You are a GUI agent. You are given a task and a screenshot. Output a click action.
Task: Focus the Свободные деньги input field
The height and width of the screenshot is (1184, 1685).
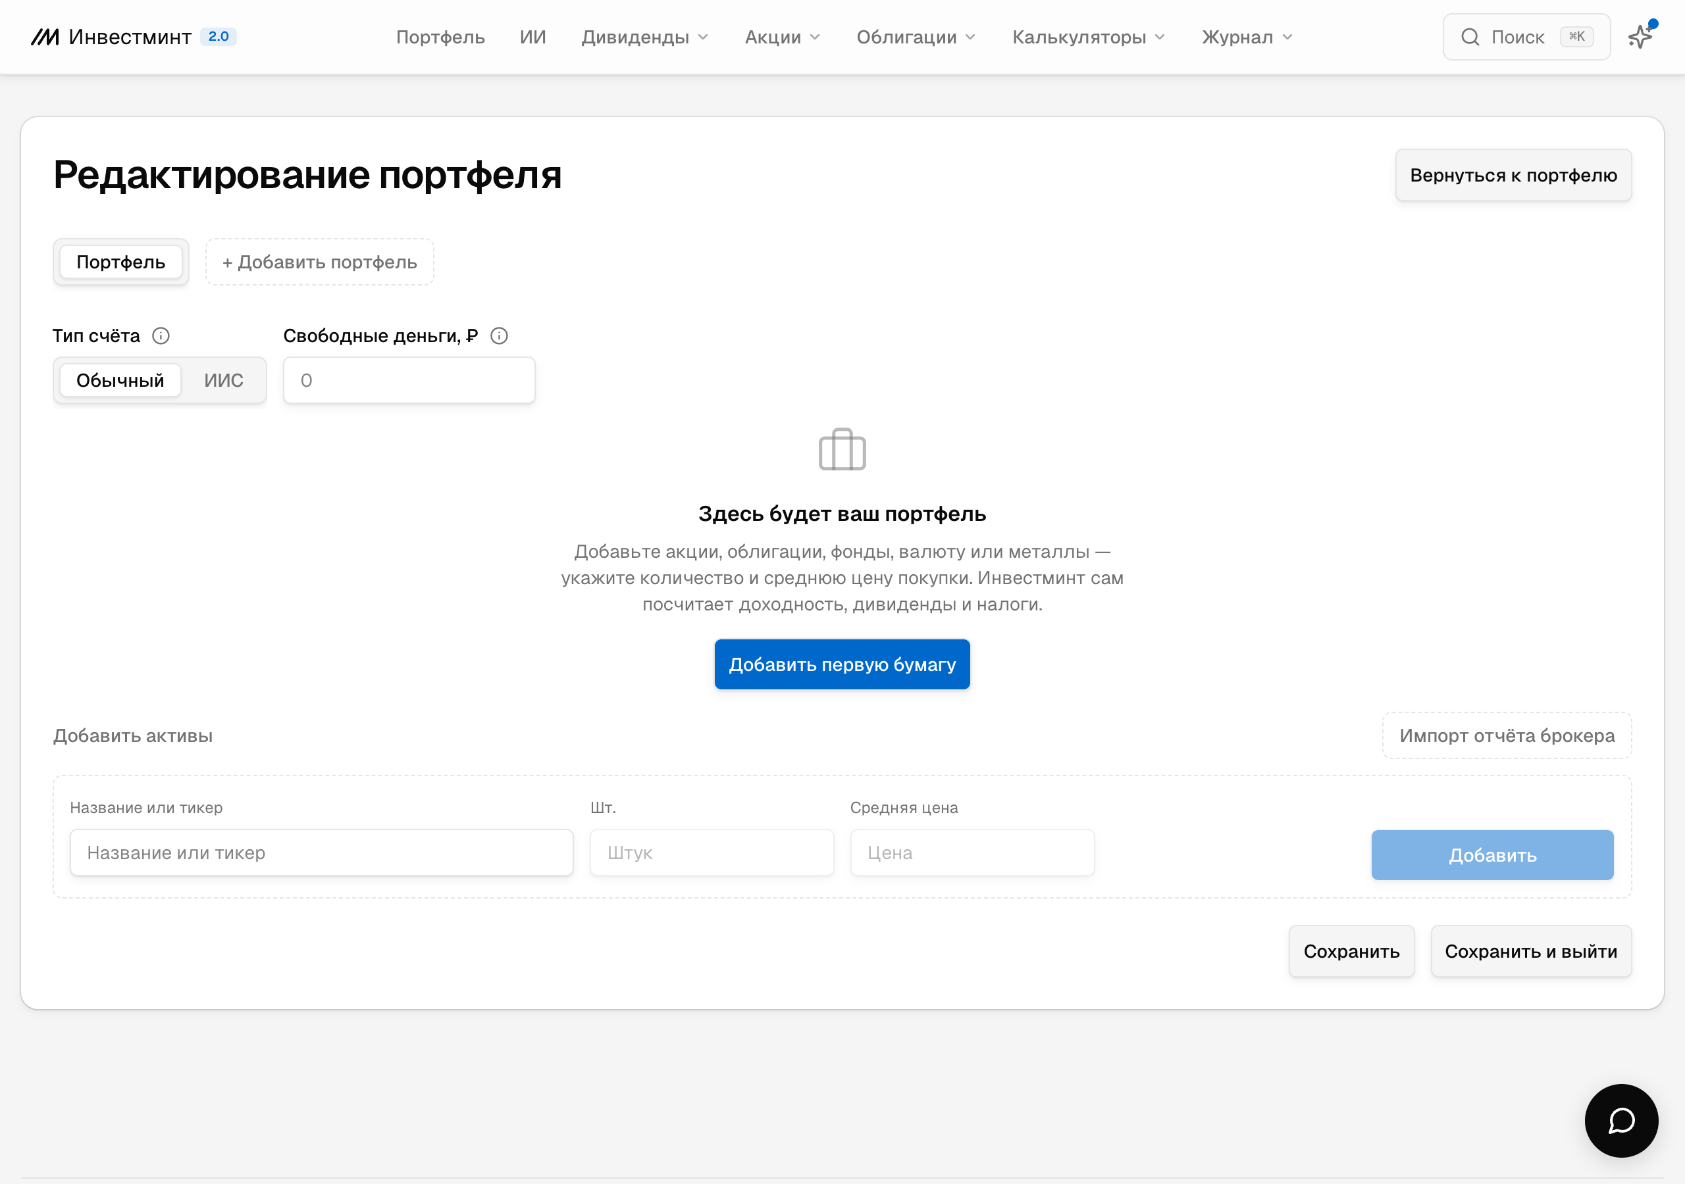(409, 381)
